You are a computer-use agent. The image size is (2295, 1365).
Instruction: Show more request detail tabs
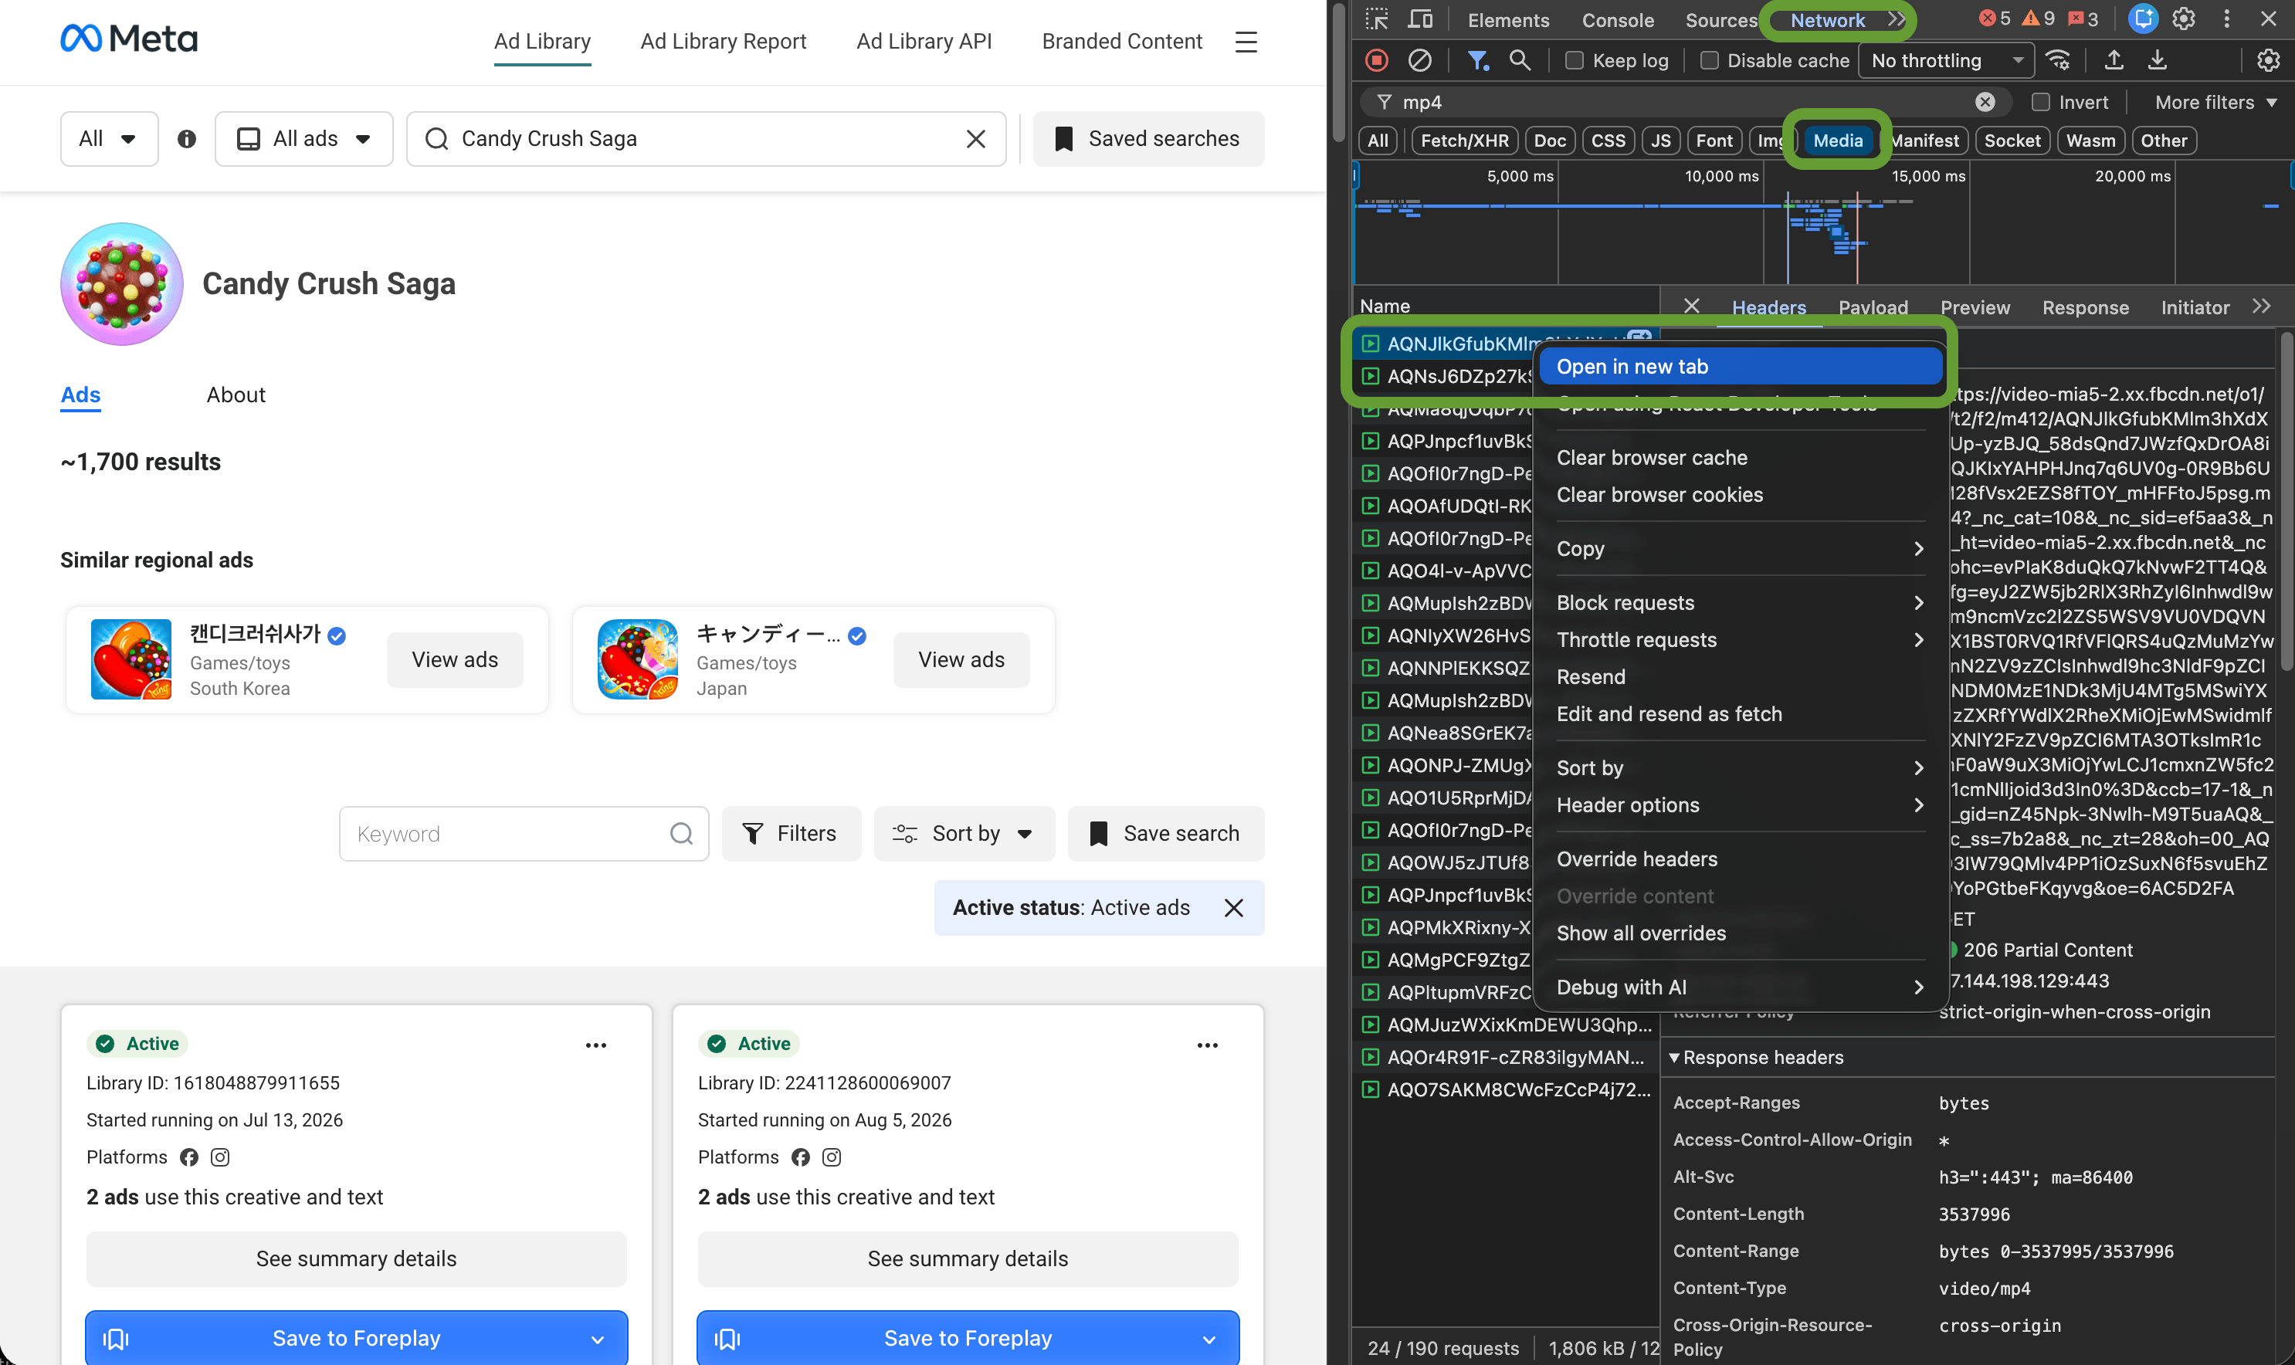2262,307
